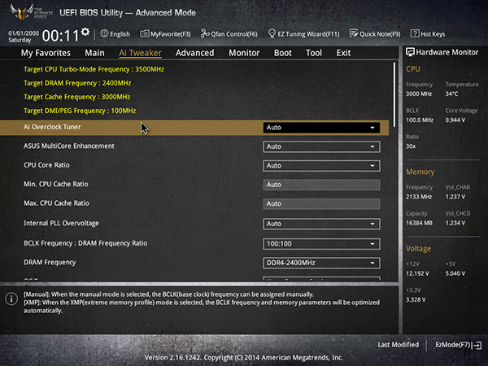Screen dimensions: 488x366
Task: Click the +3.3V 3.328 V reading
Action: point(416,299)
